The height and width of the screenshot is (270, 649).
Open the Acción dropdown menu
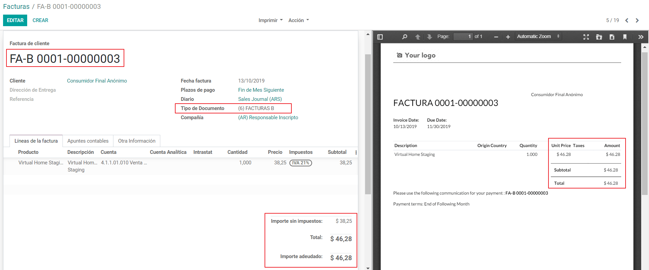(x=299, y=20)
